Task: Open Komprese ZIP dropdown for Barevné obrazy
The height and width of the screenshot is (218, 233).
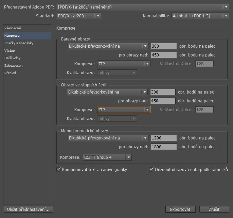Action: (x=124, y=64)
